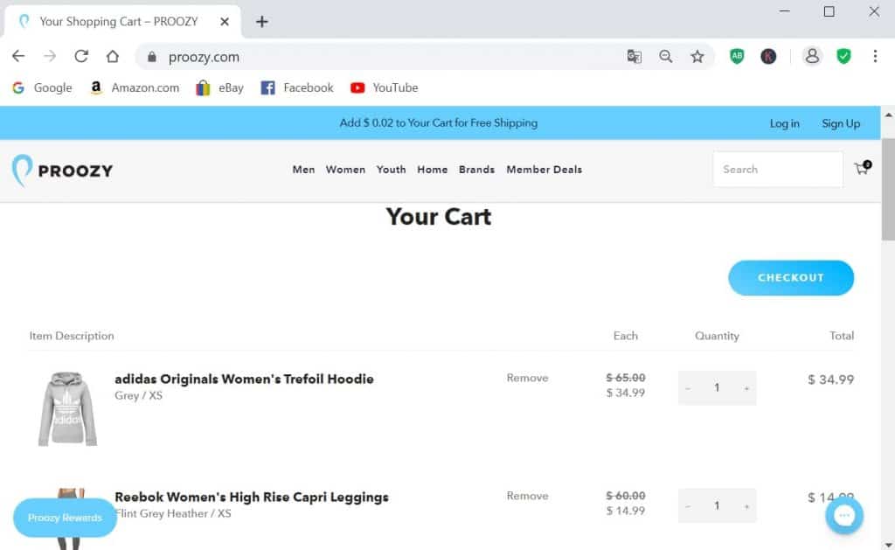
Task: Go to the browser home page icon
Action: click(x=113, y=56)
